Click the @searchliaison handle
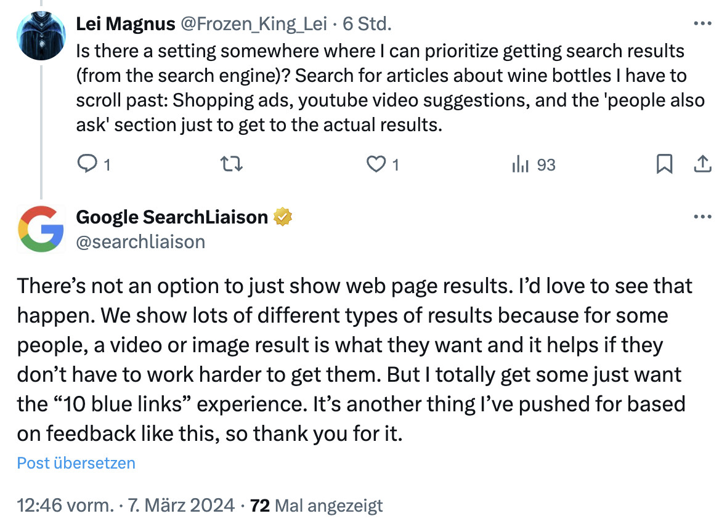This screenshot has width=727, height=532. coord(140,241)
